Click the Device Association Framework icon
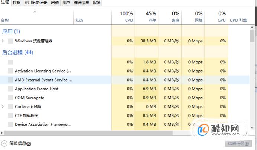The height and width of the screenshot is (150, 257). (10, 124)
